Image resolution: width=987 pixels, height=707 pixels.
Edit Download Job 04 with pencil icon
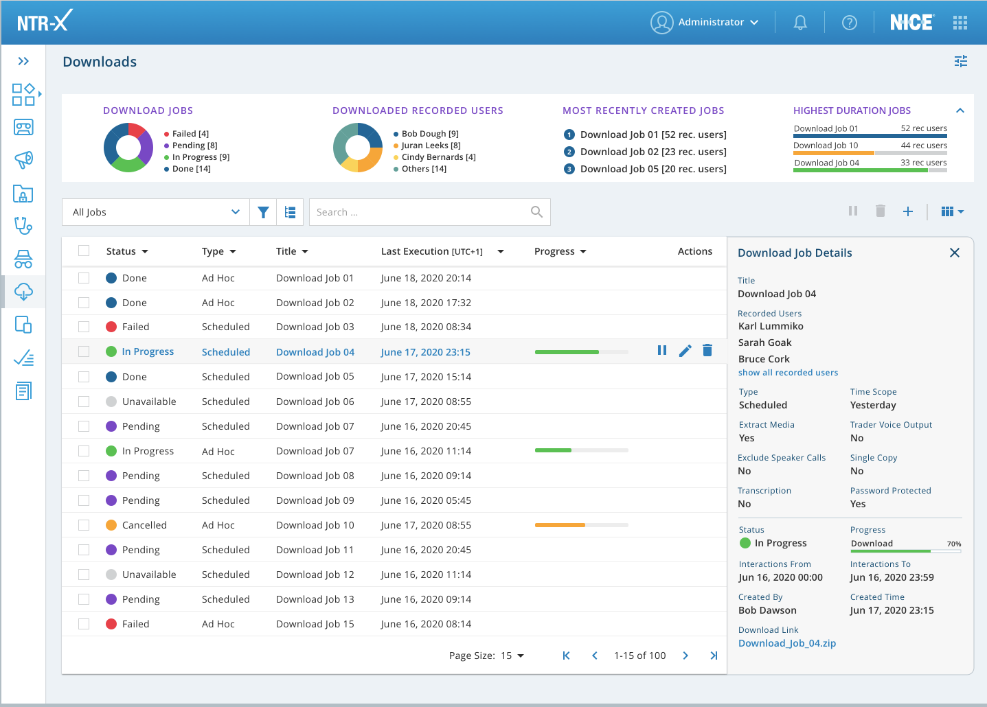click(685, 351)
